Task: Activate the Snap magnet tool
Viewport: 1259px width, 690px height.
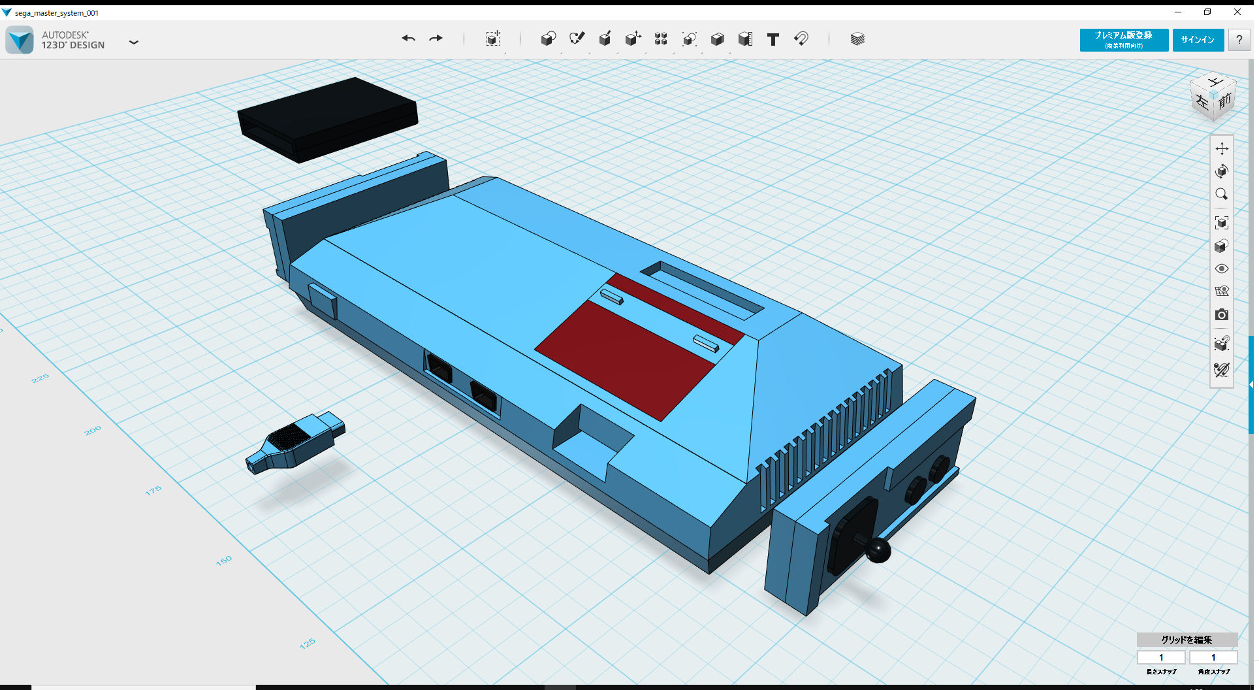Action: coord(801,39)
